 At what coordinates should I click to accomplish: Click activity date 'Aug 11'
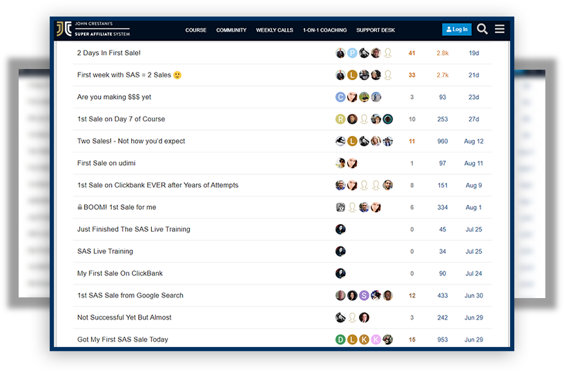click(474, 164)
